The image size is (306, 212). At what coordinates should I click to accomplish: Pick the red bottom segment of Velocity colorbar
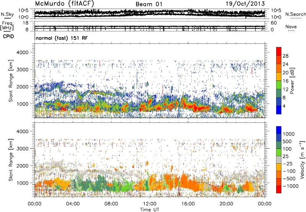pos(279,189)
